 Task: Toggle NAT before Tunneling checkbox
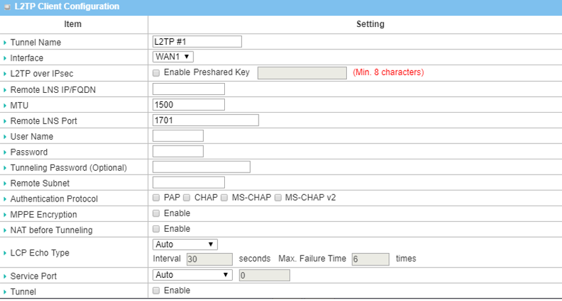pyautogui.click(x=156, y=229)
